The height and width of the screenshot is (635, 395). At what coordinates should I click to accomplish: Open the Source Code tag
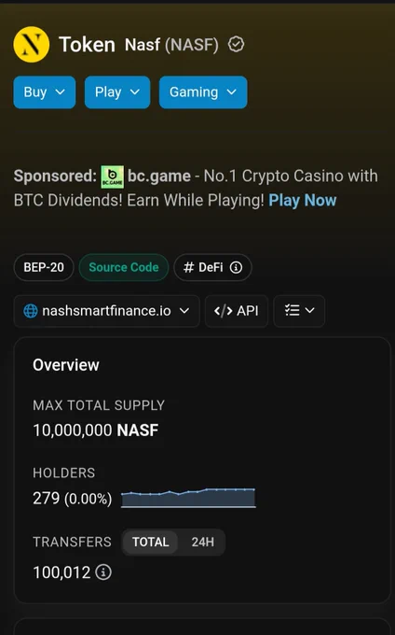(x=124, y=267)
